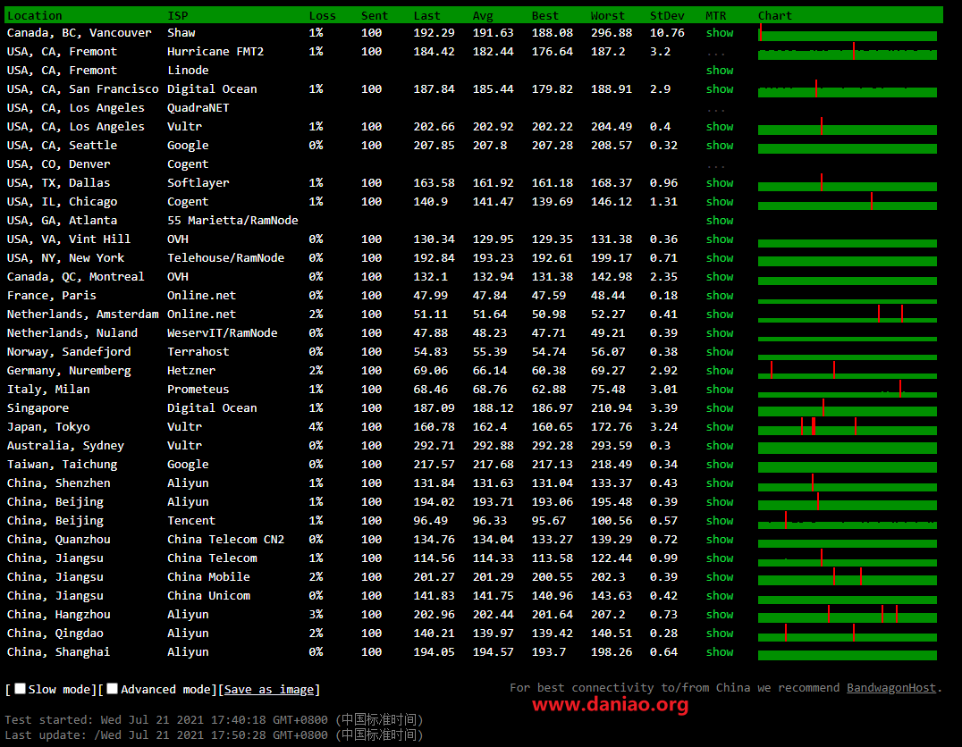Show MTR for Jiangsu China Unicom
The image size is (962, 747).
pos(720,595)
